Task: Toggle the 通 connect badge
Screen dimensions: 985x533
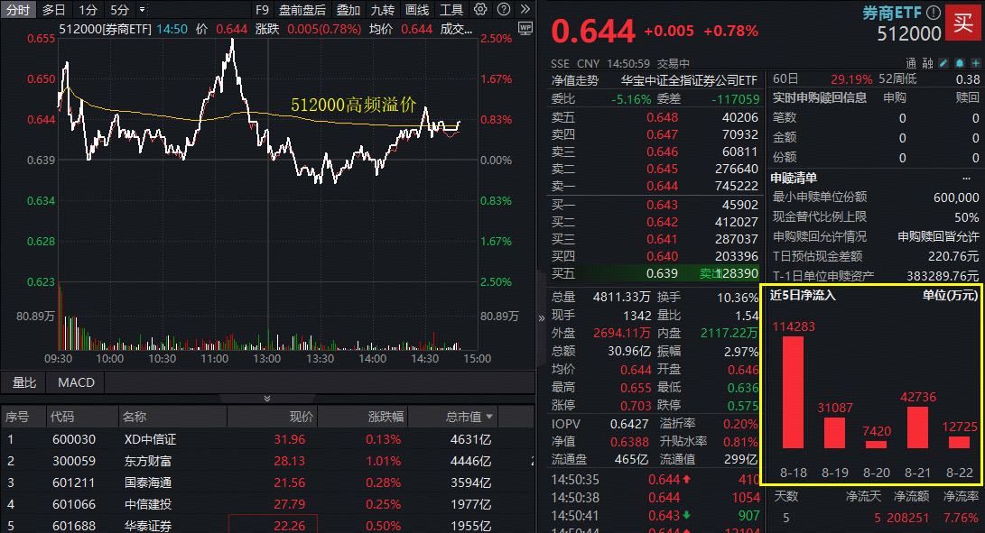Action: point(910,62)
